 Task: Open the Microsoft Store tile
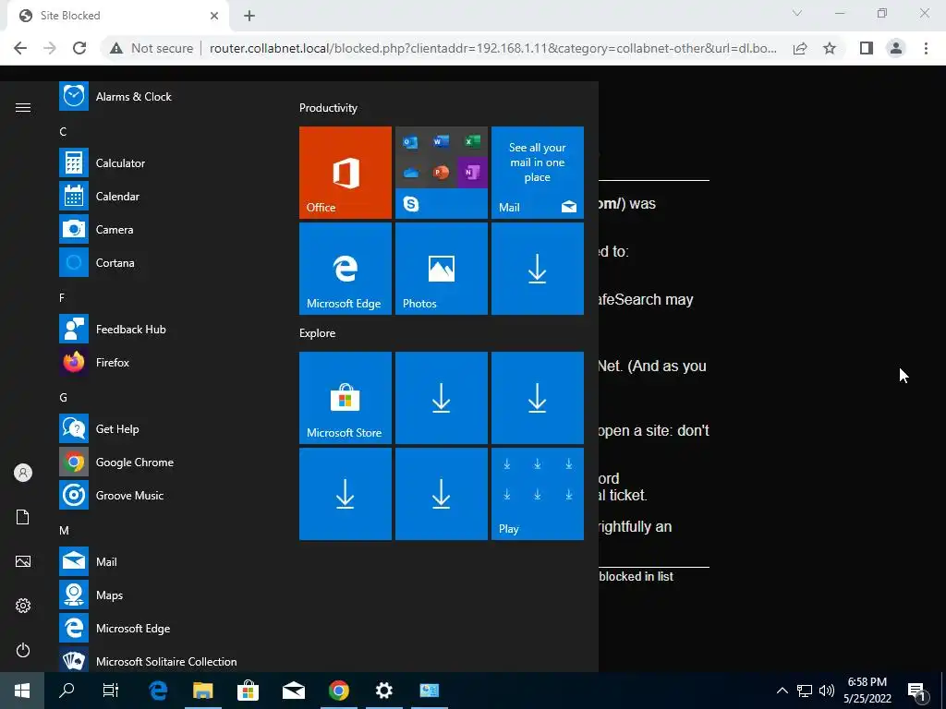tap(346, 398)
